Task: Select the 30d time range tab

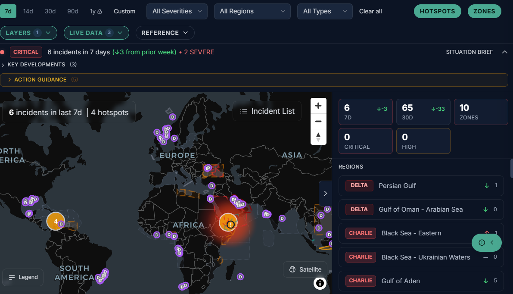Action: pos(50,12)
